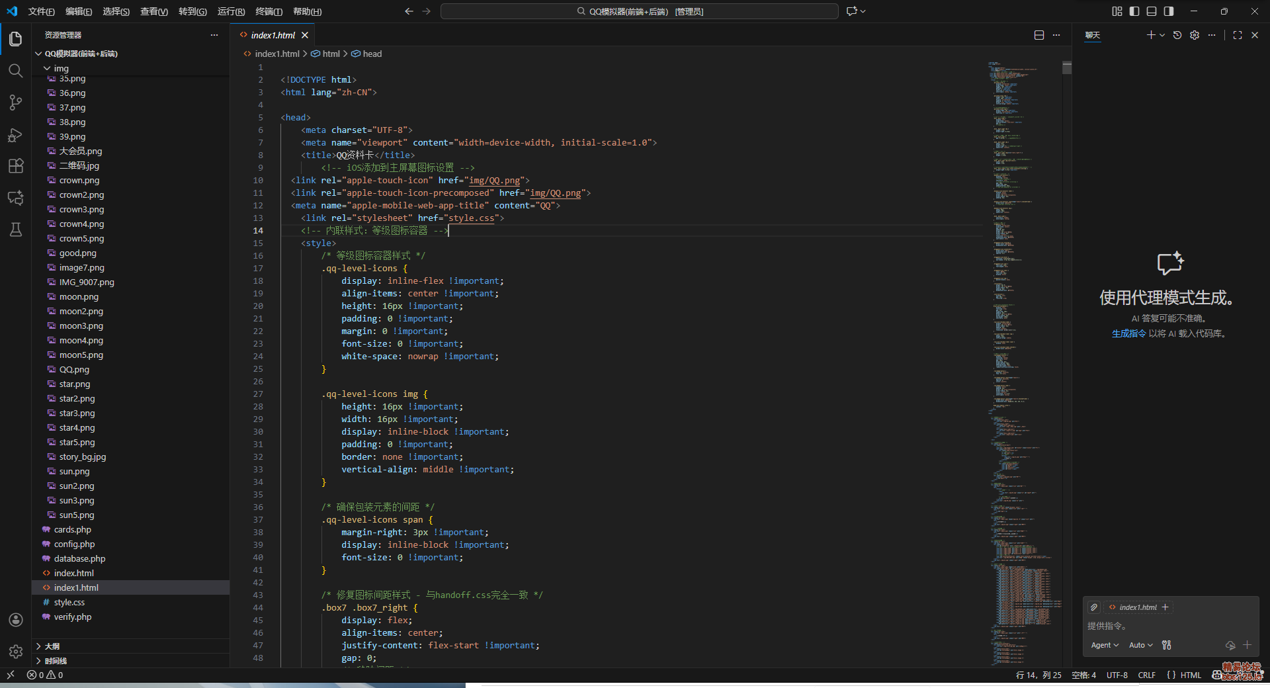Screen dimensions: 1270x688
Task: Open the Source Control view
Action: (16, 103)
